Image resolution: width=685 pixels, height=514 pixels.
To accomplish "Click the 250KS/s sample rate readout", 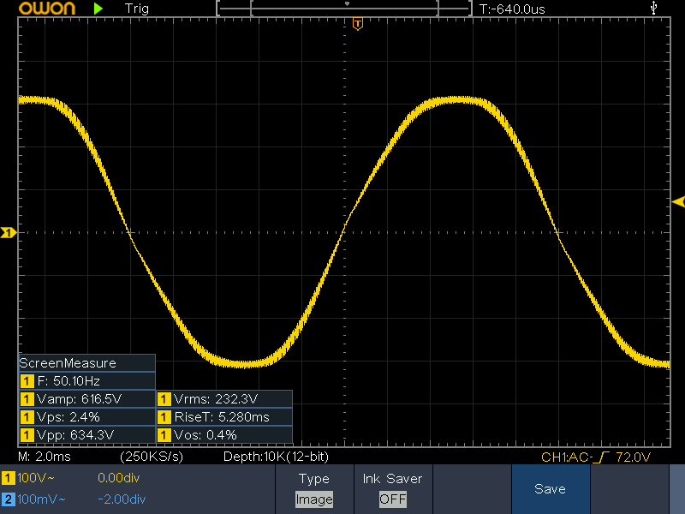I will coord(152,457).
